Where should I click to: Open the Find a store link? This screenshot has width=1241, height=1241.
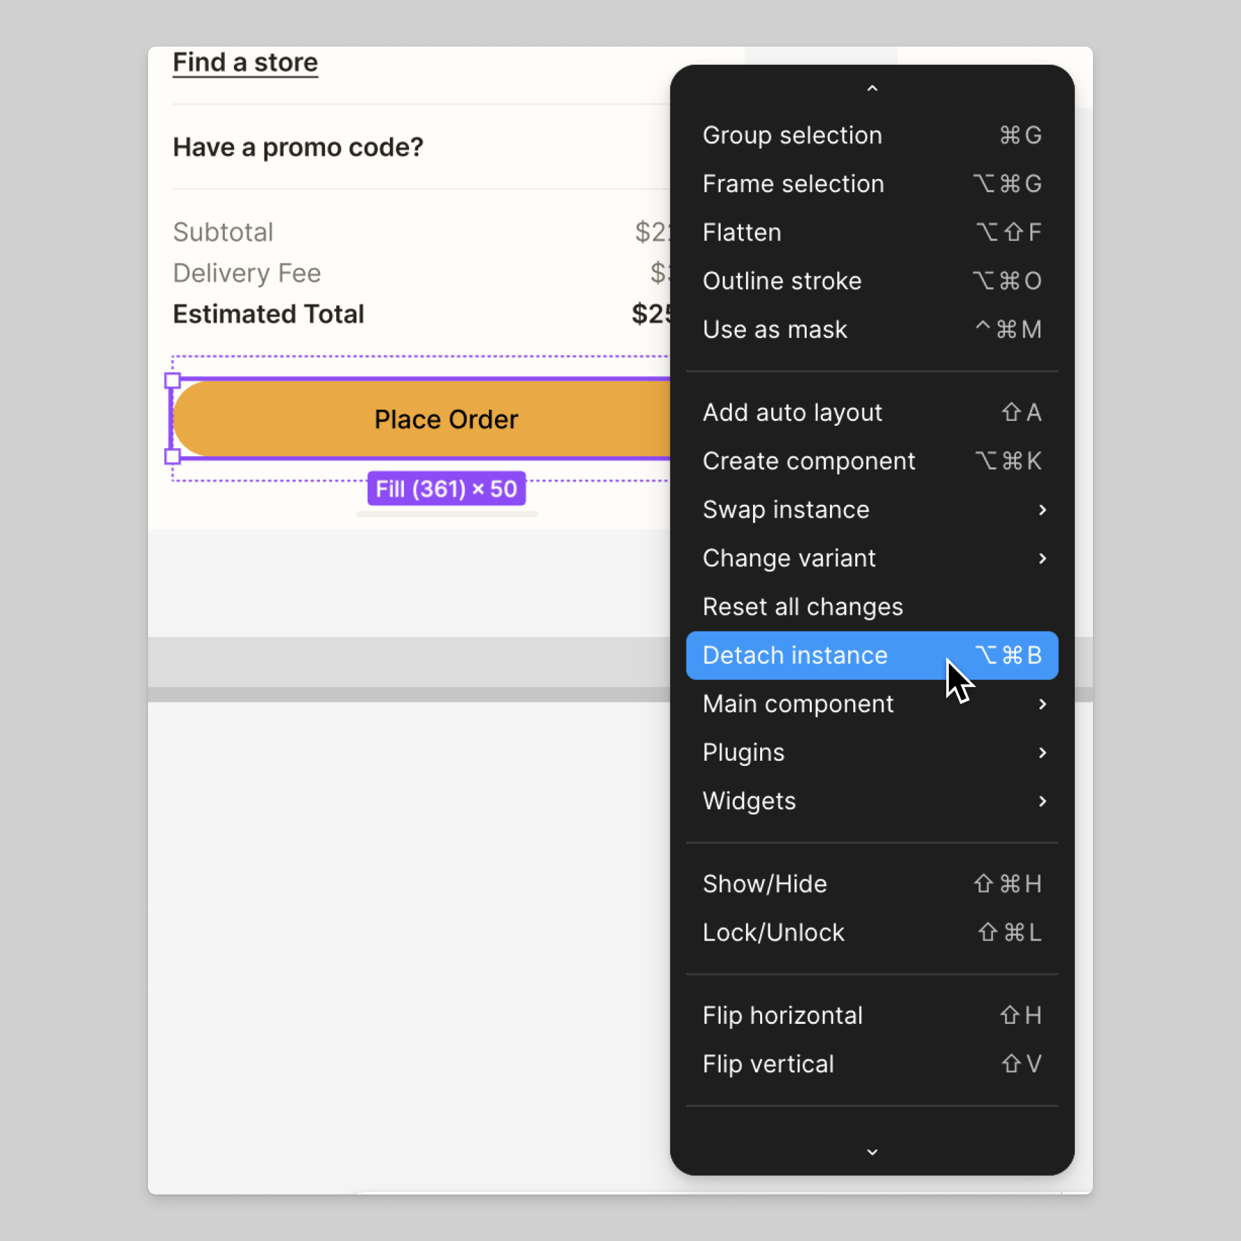coord(245,63)
